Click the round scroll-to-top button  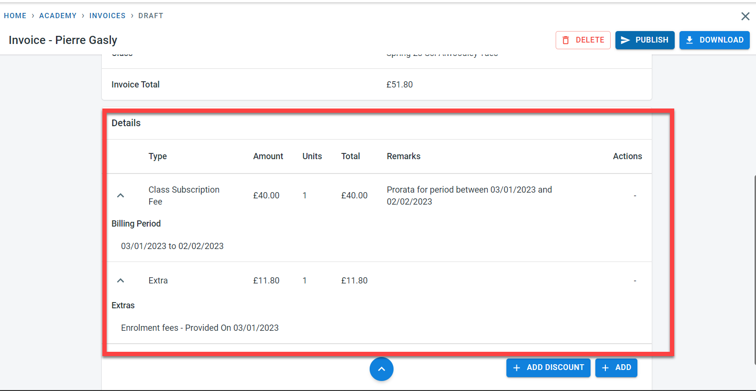pyautogui.click(x=382, y=369)
